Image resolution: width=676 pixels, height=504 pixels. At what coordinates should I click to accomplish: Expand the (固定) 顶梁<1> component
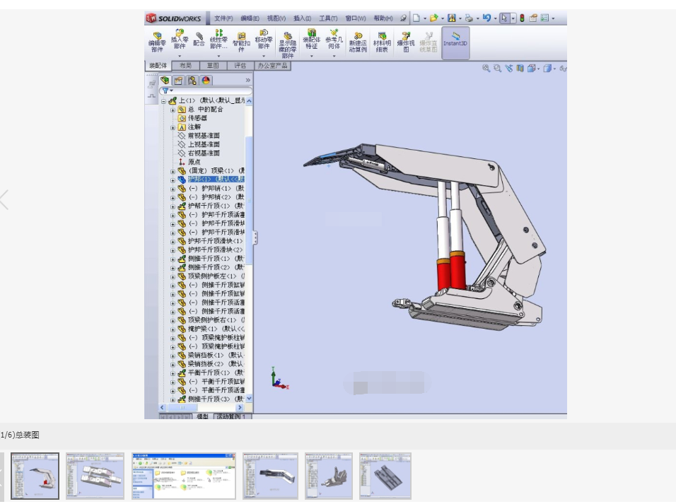pyautogui.click(x=173, y=171)
